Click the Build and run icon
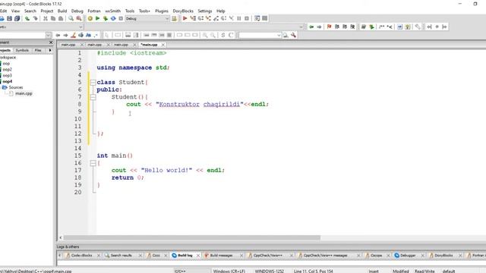This screenshot has width=486, height=273. (x=106, y=18)
